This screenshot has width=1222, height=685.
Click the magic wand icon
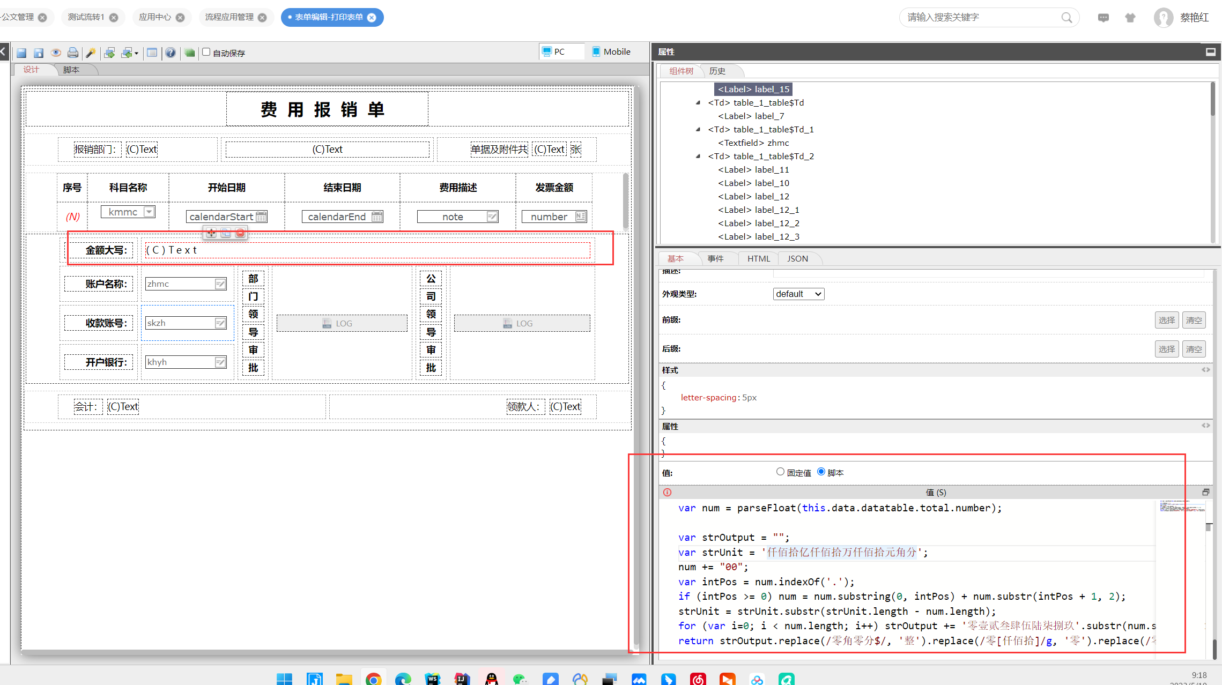(91, 53)
